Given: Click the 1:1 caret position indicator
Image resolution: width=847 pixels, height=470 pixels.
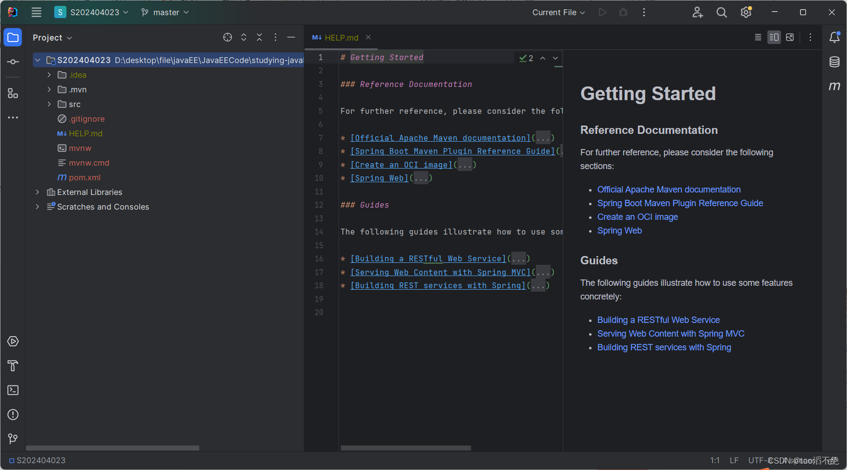Looking at the screenshot, I should [x=715, y=461].
